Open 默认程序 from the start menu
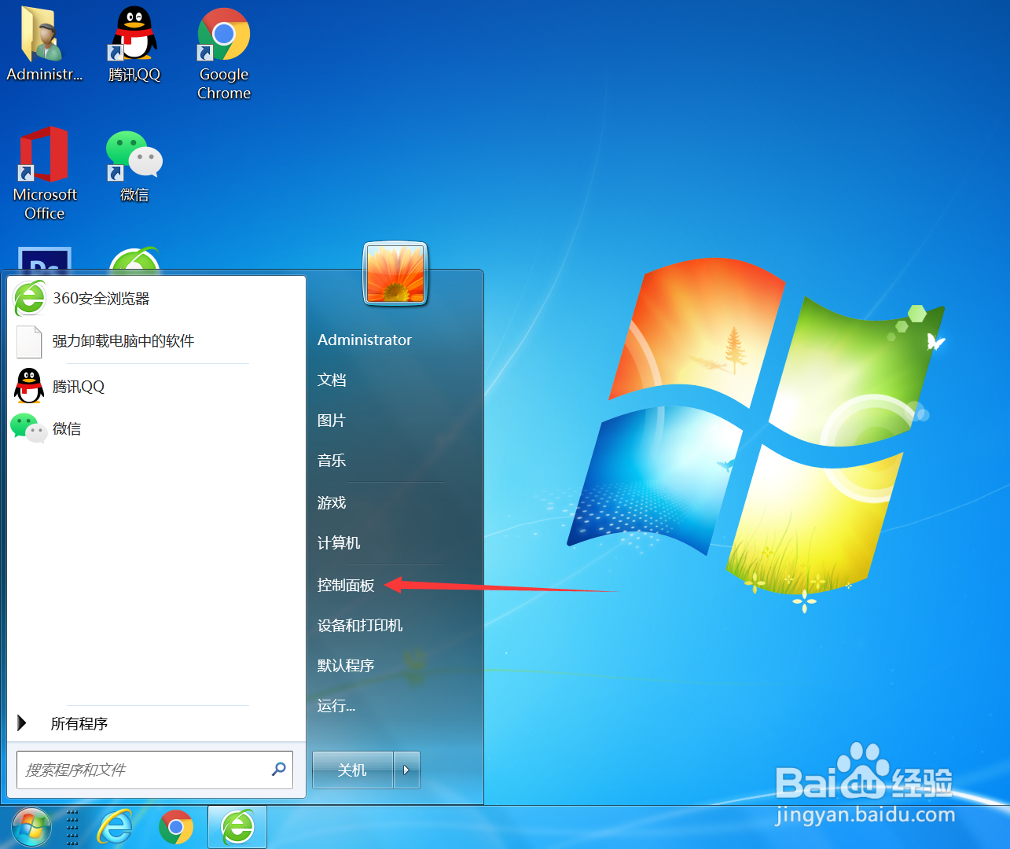The height and width of the screenshot is (849, 1010). pos(346,666)
